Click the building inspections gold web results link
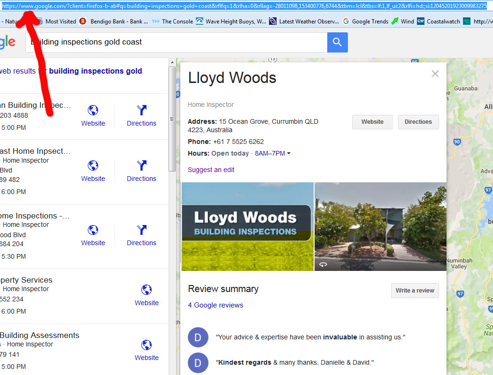 coord(95,71)
